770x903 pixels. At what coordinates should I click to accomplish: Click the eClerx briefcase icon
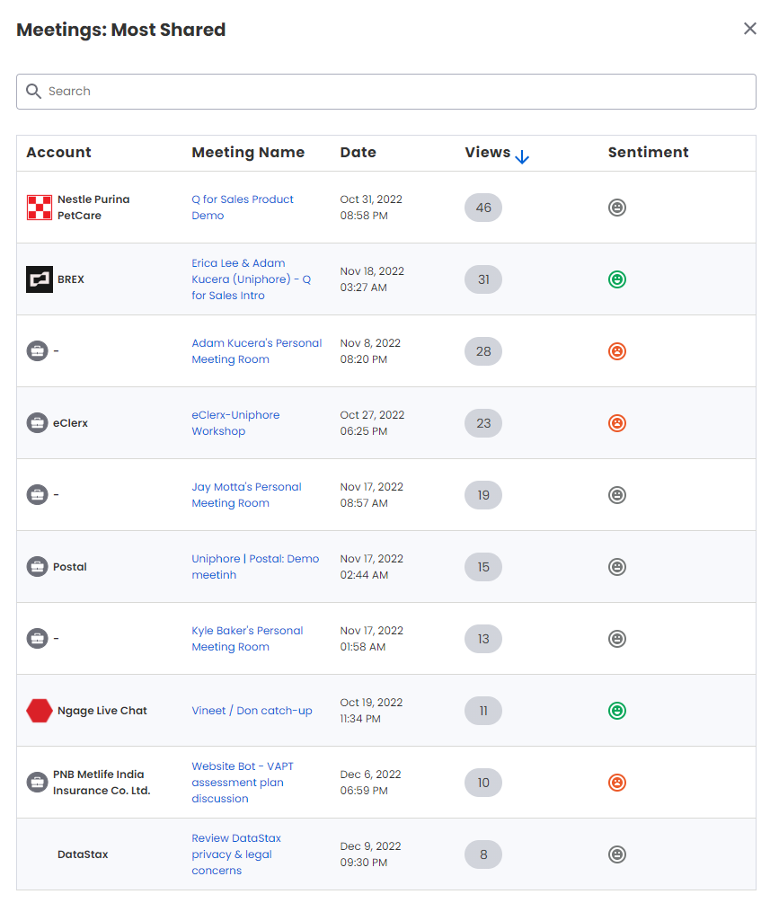pyautogui.click(x=38, y=423)
